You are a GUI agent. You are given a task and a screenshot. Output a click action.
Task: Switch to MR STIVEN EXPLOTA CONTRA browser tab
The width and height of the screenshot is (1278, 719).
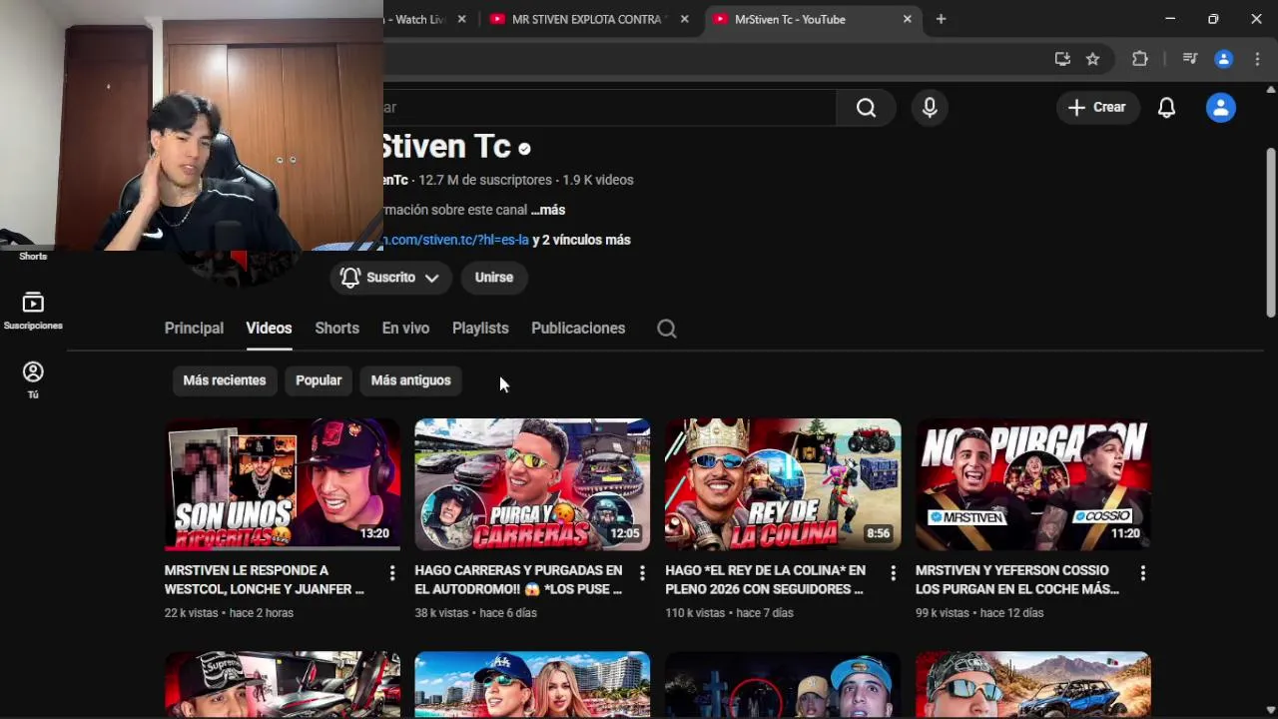tap(586, 19)
